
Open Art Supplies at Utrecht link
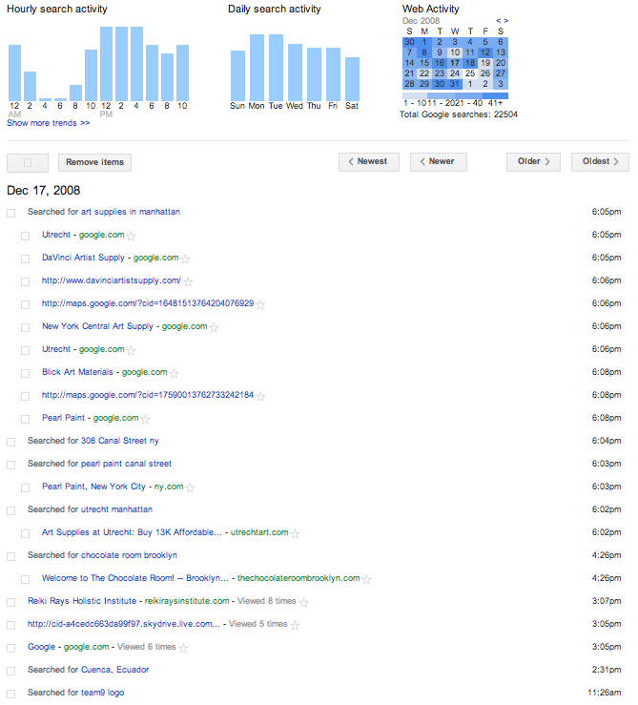[132, 532]
